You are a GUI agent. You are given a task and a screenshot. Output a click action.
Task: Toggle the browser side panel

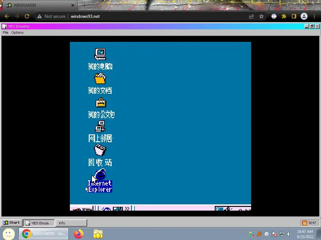coord(294,16)
